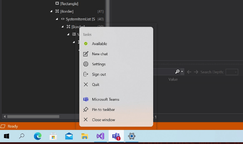
Task: Click the green Available status icon
Action: 86,44
